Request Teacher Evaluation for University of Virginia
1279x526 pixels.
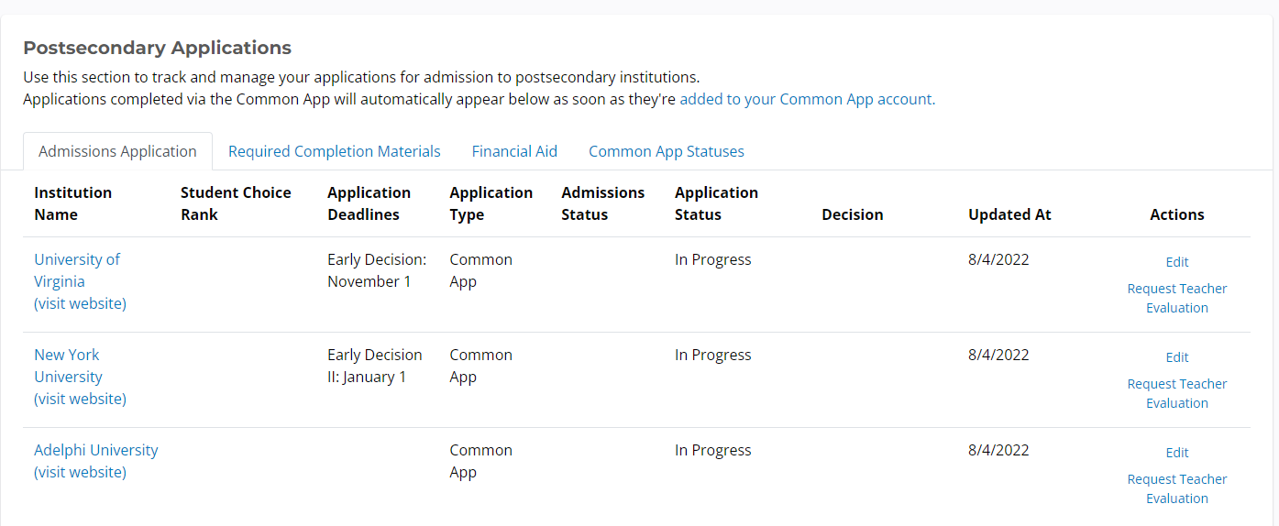click(1176, 298)
